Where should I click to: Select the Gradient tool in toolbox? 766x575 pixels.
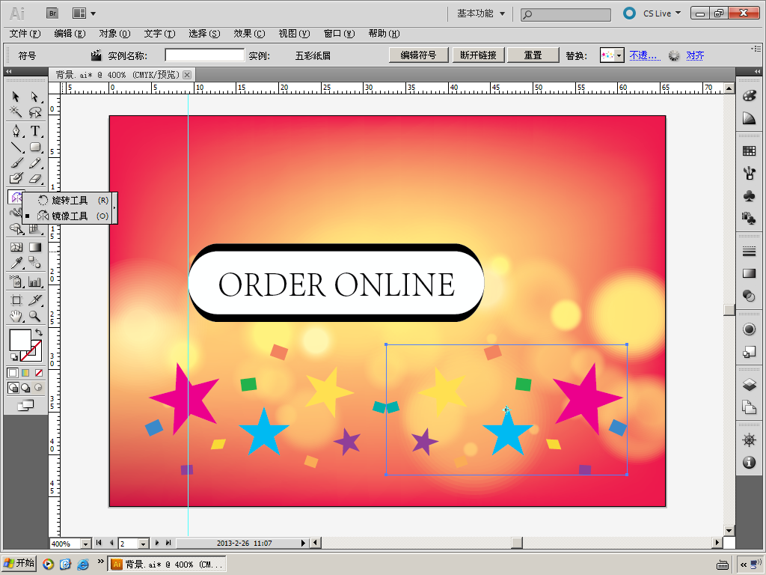pyautogui.click(x=34, y=247)
